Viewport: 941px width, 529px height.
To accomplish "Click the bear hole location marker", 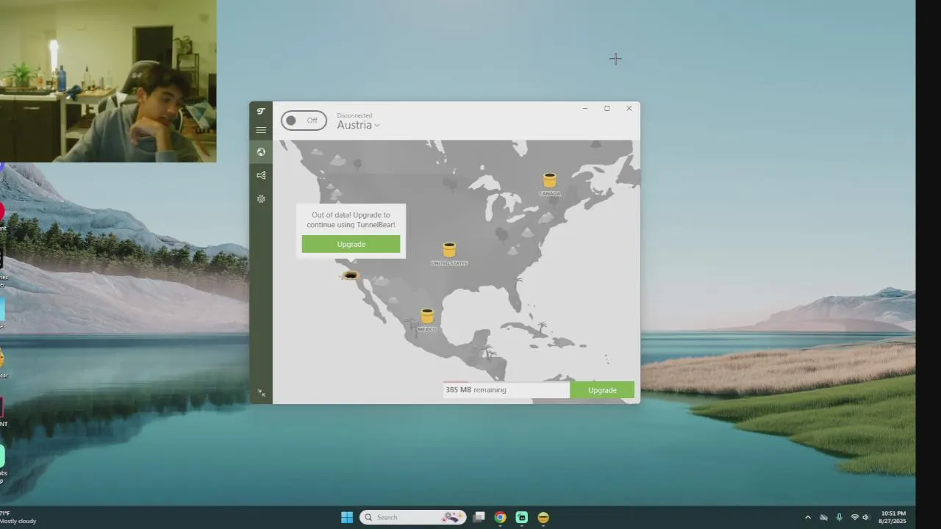I will pyautogui.click(x=351, y=276).
